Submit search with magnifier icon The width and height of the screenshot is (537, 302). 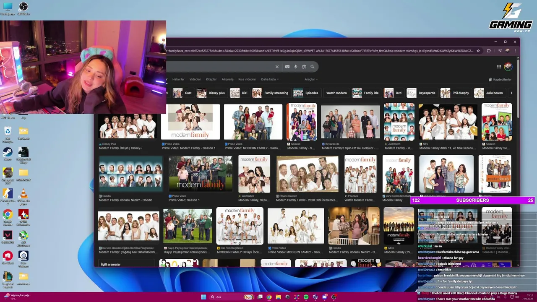312,67
